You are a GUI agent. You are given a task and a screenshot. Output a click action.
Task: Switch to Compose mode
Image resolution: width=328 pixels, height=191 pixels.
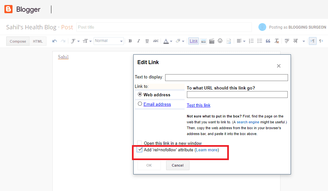18,41
